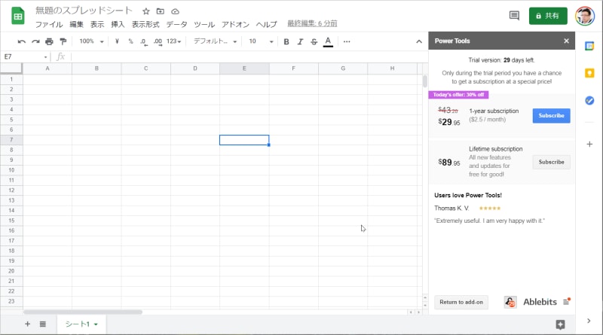
Task: Subscribe to the Lifetime plan
Action: point(551,162)
